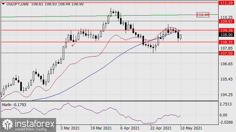
Task: Select the 109.26 resistance price label
Action: pos(226,30)
